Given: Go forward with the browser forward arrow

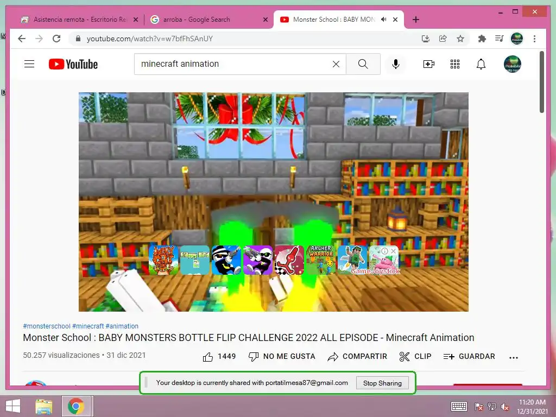Looking at the screenshot, I should (39, 39).
